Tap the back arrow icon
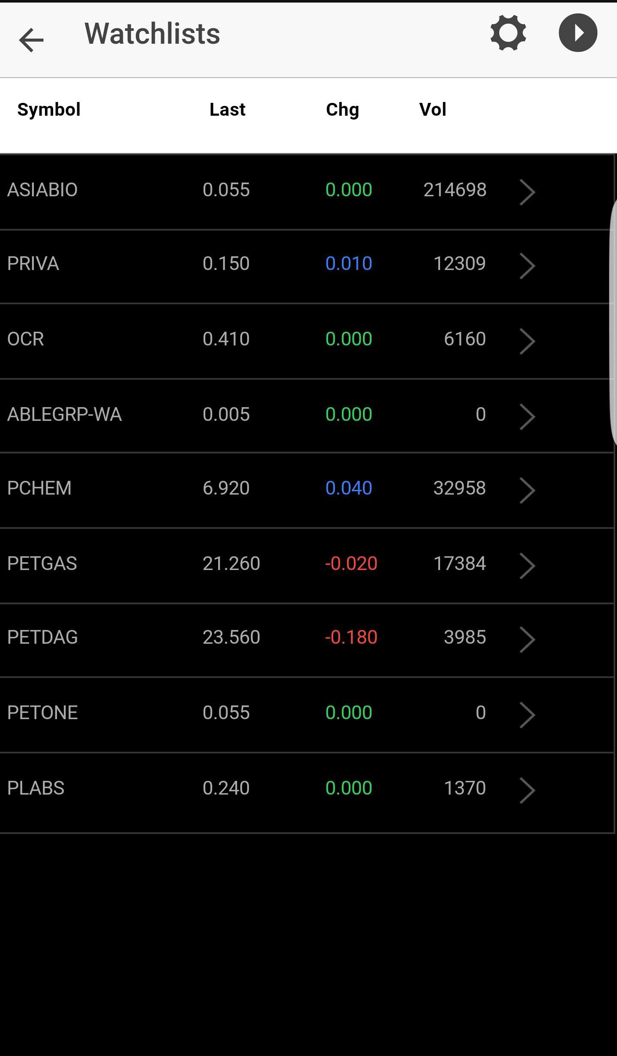The height and width of the screenshot is (1056, 617). click(x=31, y=40)
